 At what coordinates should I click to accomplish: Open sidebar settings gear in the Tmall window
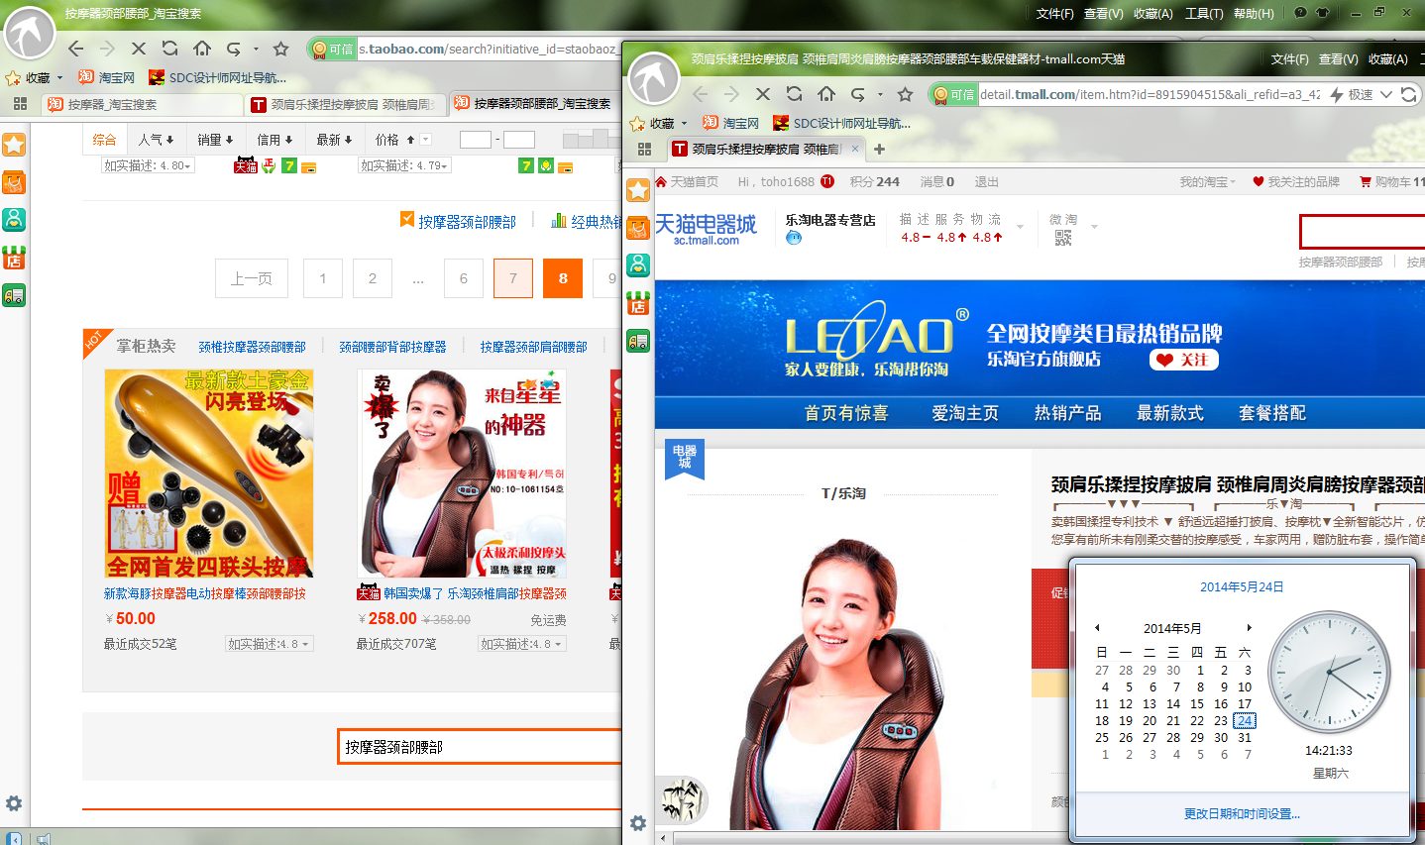pos(638,823)
